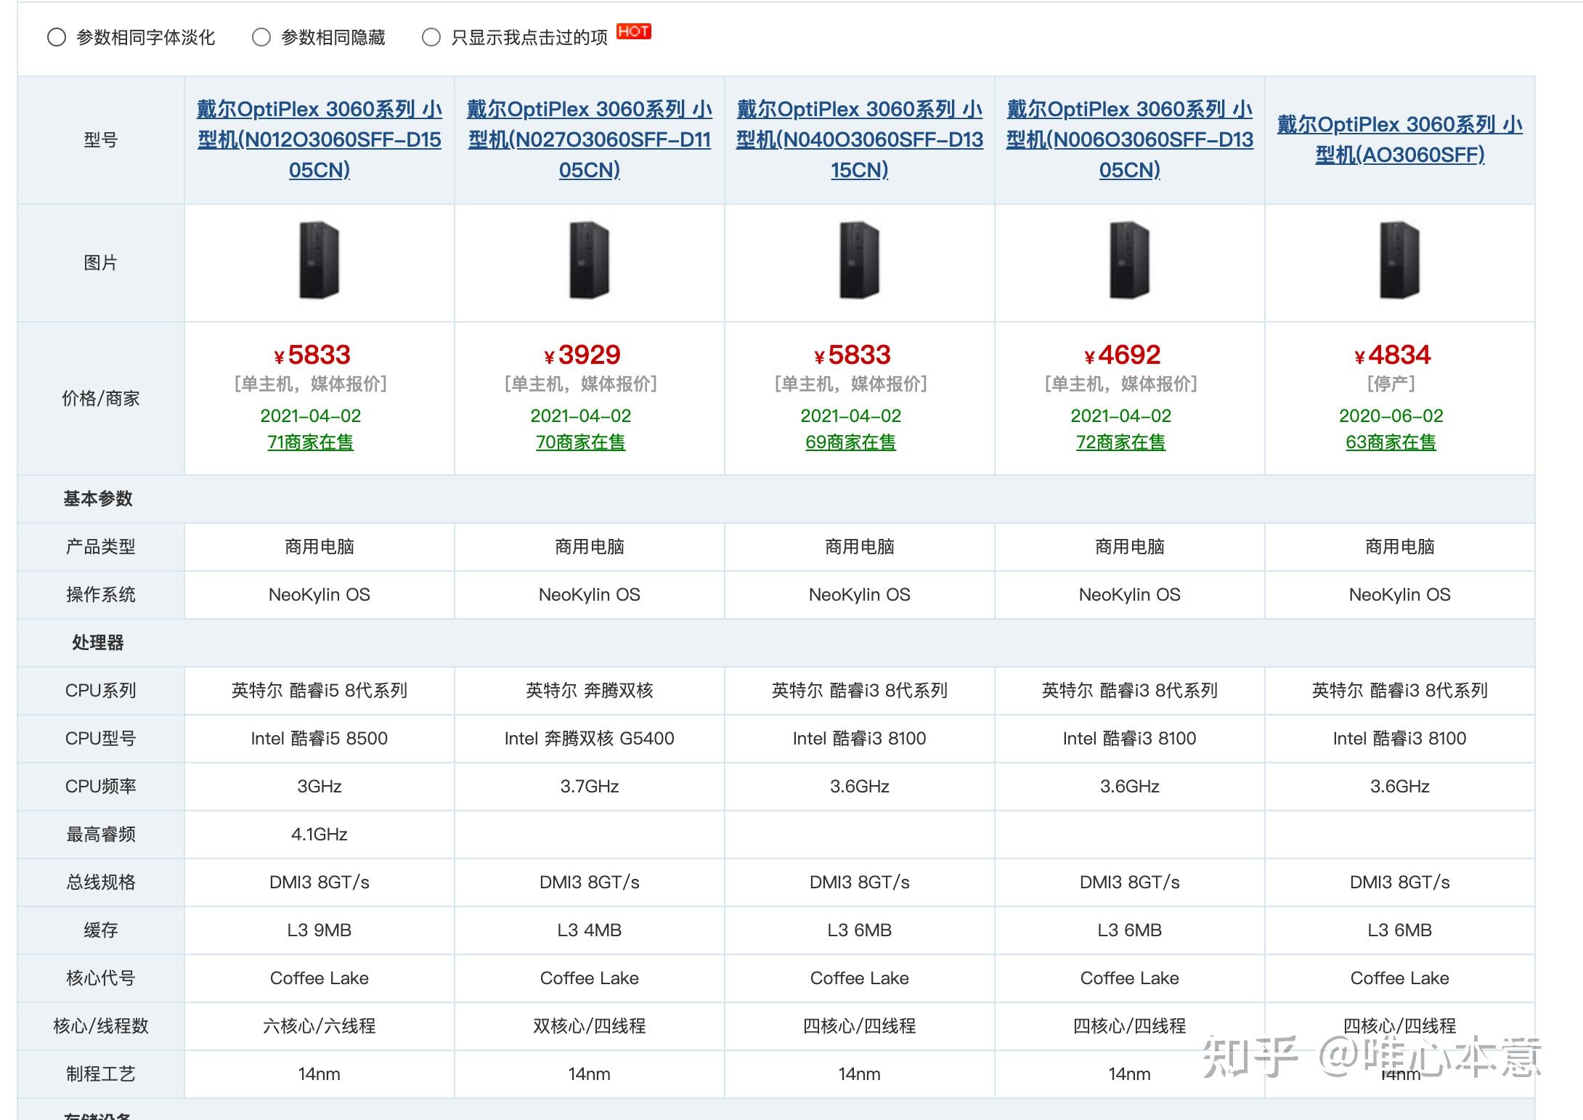
Task: Click the 核心代号 row label
Action: pos(101,978)
